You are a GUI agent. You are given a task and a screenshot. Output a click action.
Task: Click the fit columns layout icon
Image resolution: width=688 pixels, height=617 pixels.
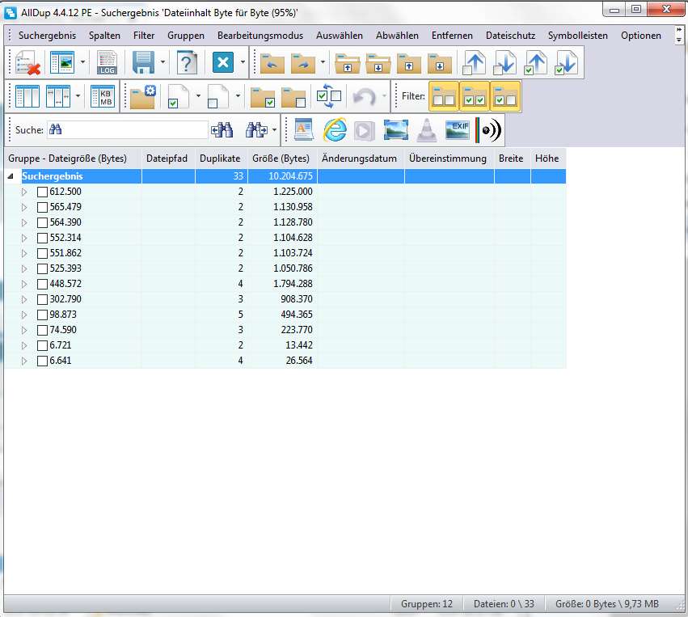tap(58, 96)
